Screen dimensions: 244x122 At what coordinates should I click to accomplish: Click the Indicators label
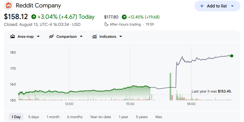click(x=108, y=37)
